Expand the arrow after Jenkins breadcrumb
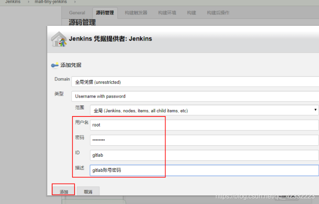This screenshot has height=204, width=319. [29, 2]
